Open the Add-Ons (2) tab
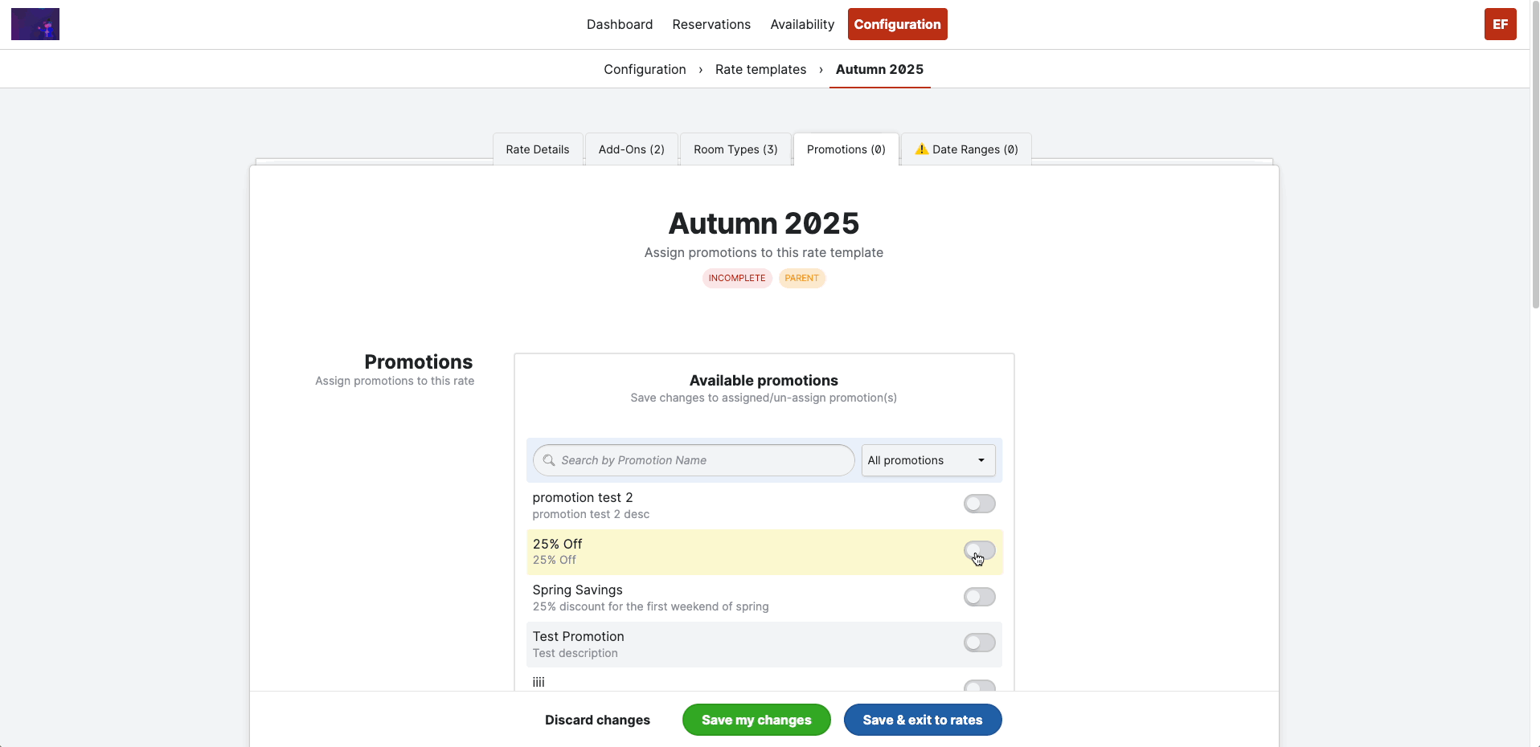This screenshot has height=747, width=1540. [x=632, y=149]
